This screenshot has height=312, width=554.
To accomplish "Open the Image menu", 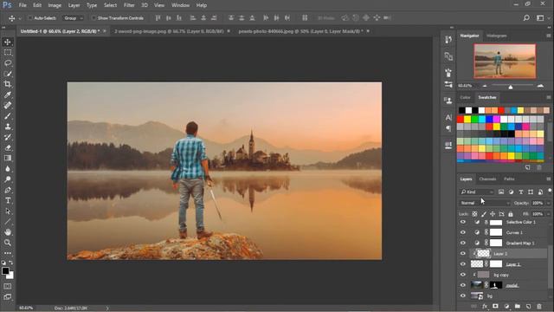I will pos(55,5).
